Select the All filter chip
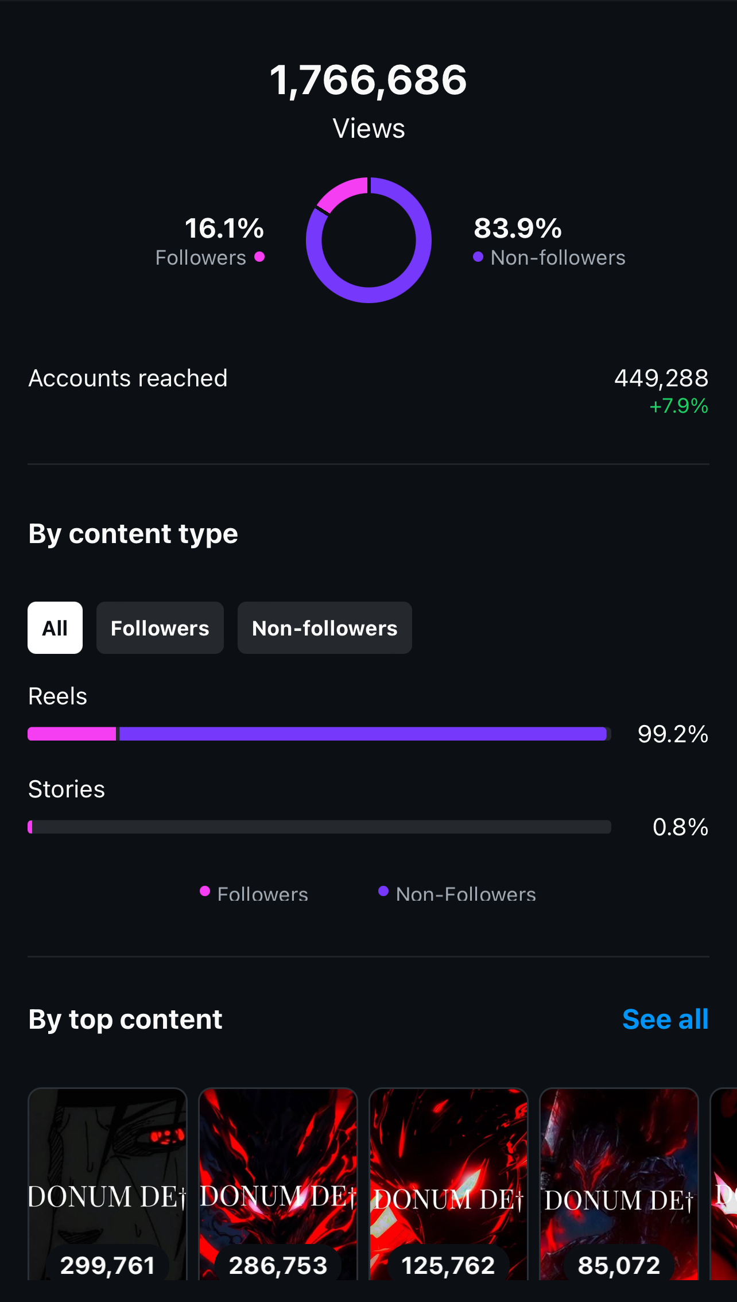This screenshot has width=737, height=1302. point(55,628)
